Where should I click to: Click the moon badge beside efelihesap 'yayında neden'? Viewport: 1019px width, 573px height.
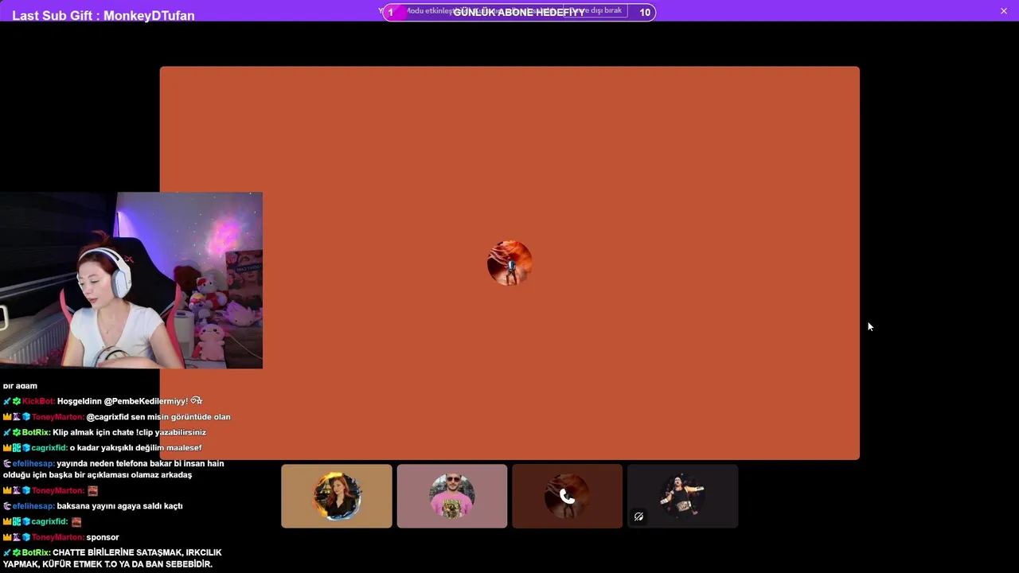pos(7,463)
